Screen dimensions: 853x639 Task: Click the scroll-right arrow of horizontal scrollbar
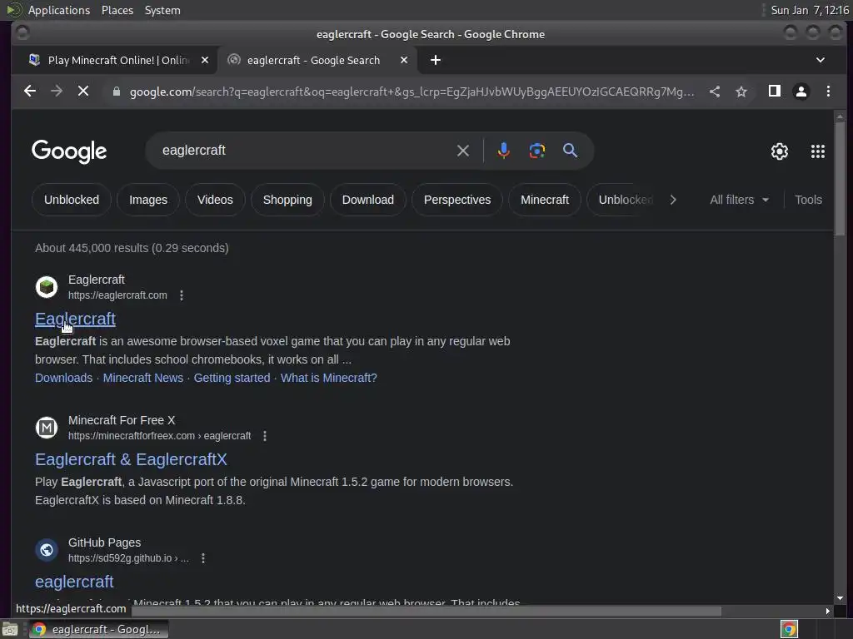[827, 612]
